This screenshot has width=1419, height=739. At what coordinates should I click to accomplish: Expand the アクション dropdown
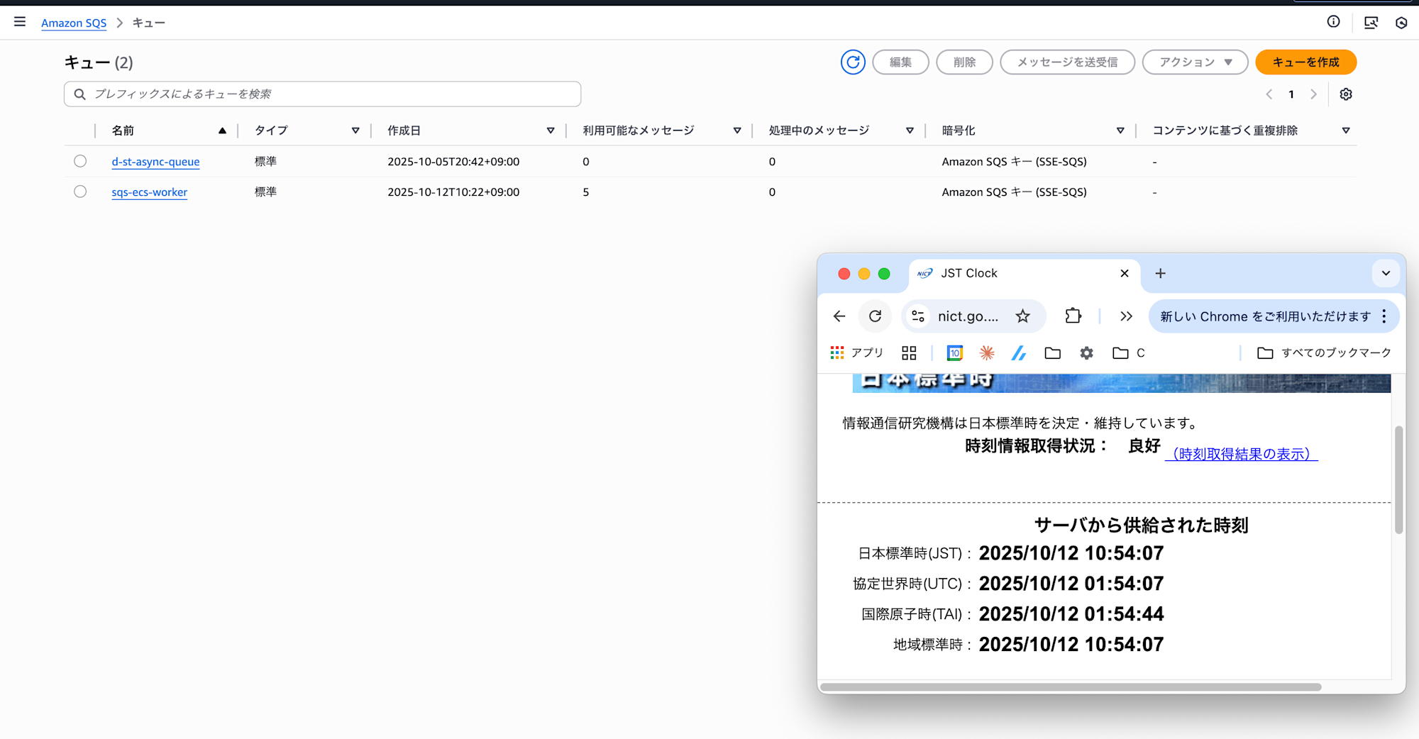click(x=1196, y=62)
